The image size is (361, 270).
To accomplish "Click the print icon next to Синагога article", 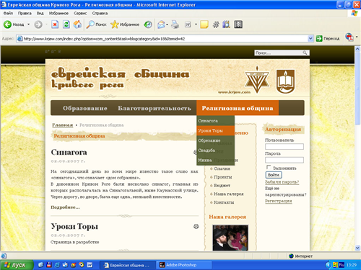I will point(195,152).
